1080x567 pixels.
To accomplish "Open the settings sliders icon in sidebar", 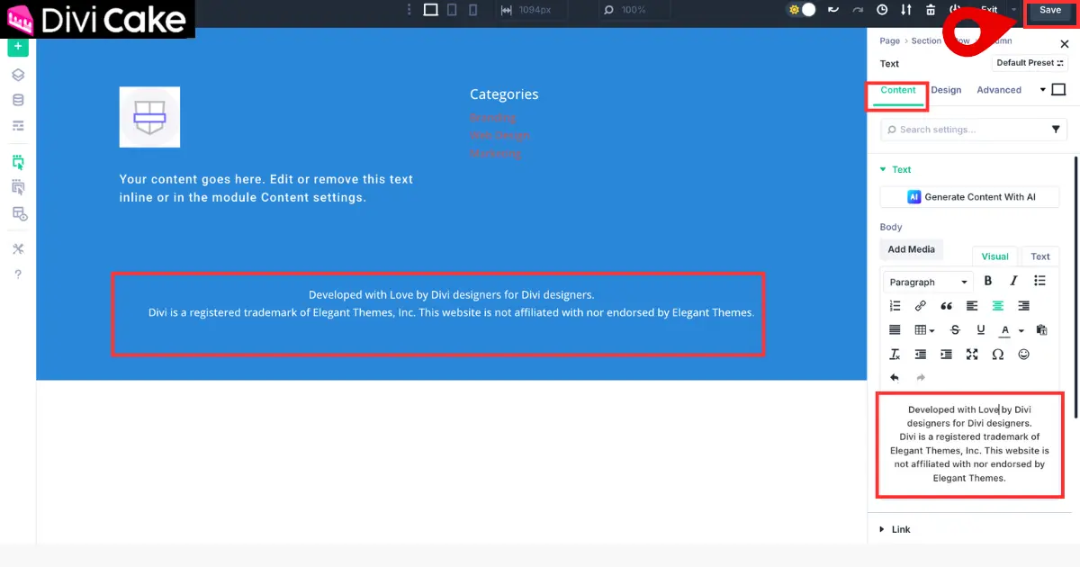I will 18,125.
